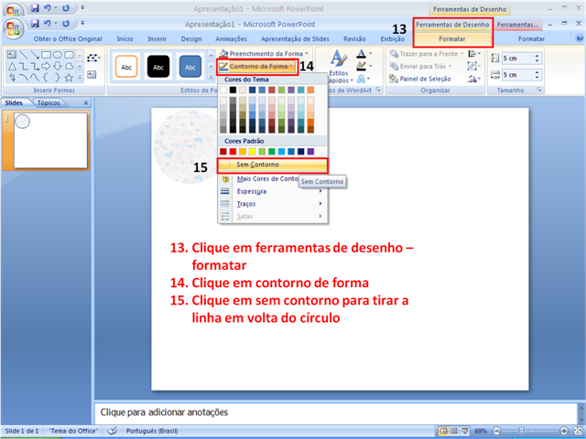The image size is (586, 439).
Task: Select the Isosceles Triangle shape
Action: pyautogui.click(x=12, y=67)
